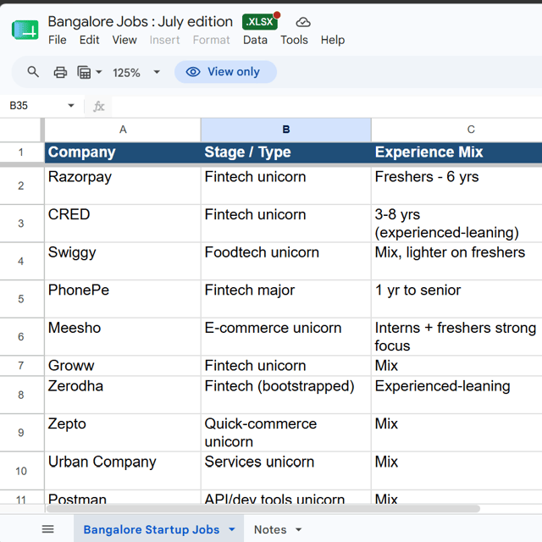This screenshot has height=542, width=542.
Task: Click the document title Bangalore Jobs
Action: pos(140,21)
